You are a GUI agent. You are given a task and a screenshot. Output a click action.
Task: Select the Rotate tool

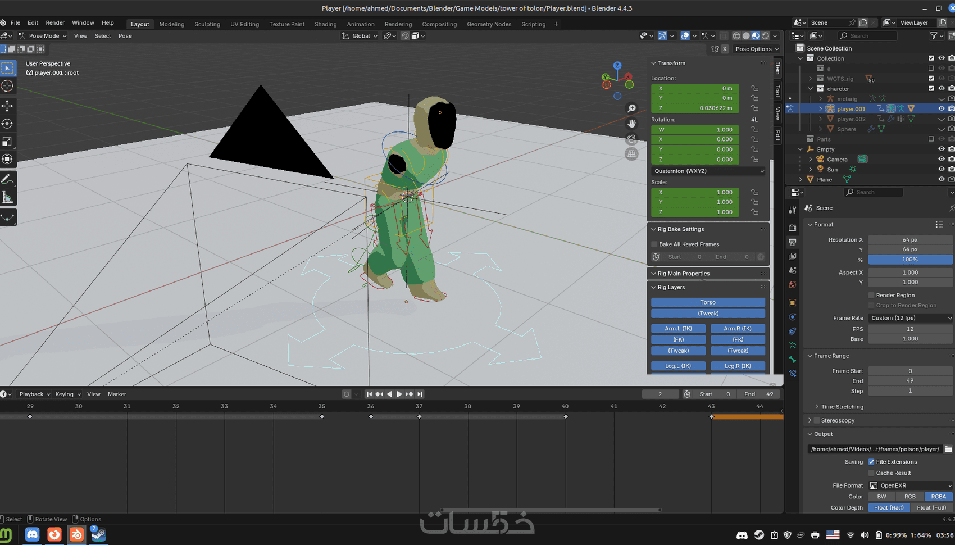(8, 124)
